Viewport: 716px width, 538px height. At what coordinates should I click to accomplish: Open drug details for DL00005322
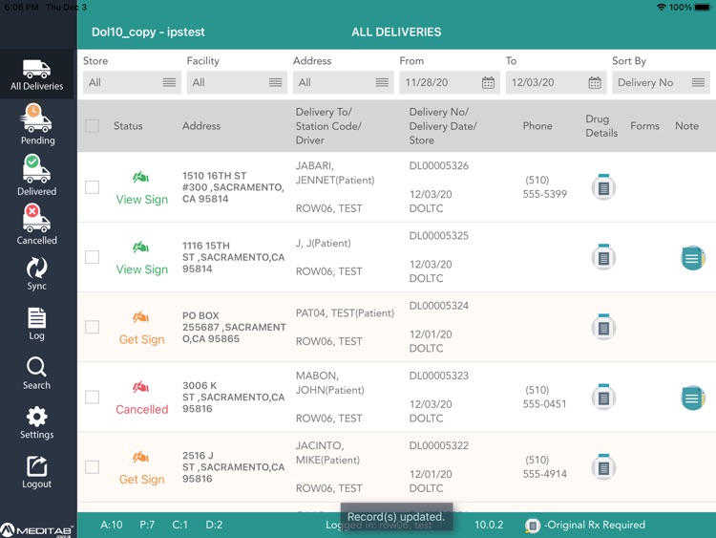pos(603,466)
